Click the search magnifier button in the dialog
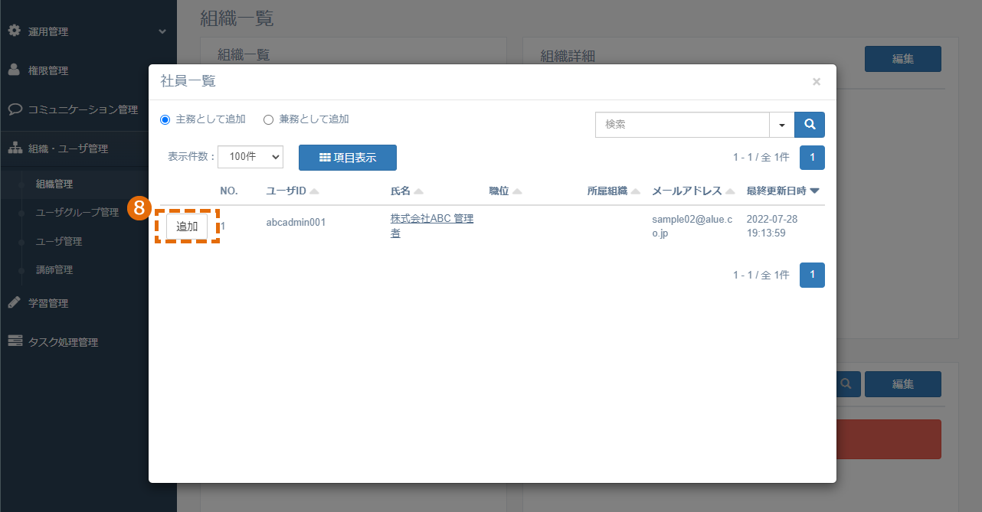 [810, 125]
